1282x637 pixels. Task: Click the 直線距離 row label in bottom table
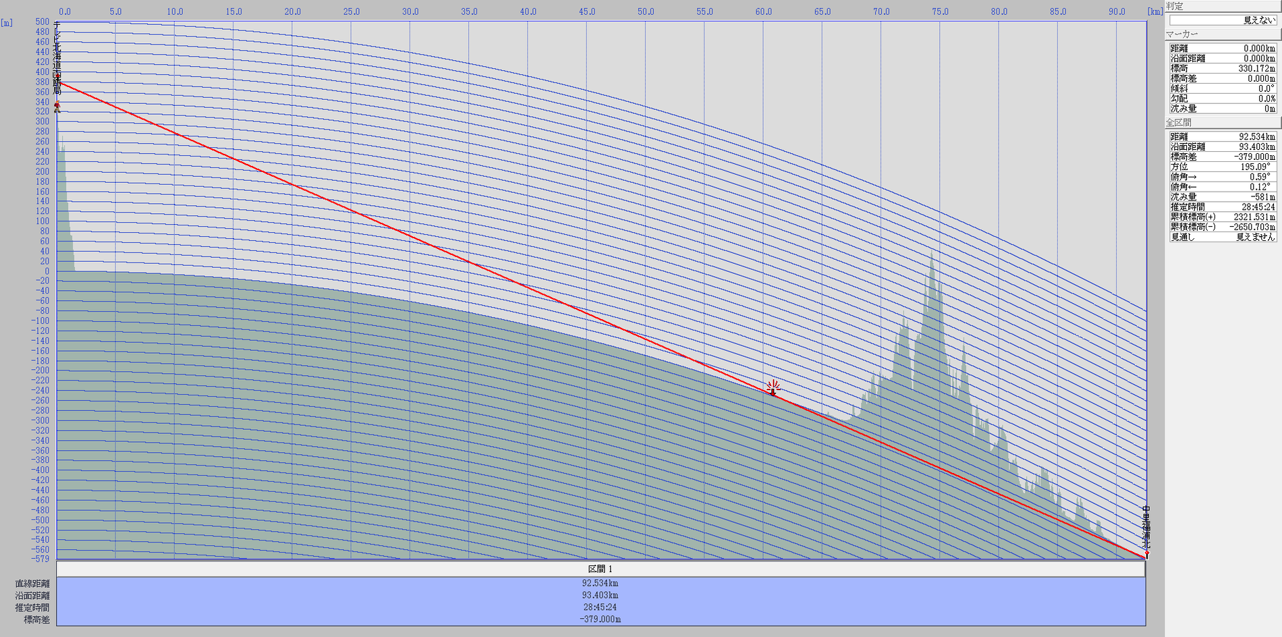click(32, 584)
